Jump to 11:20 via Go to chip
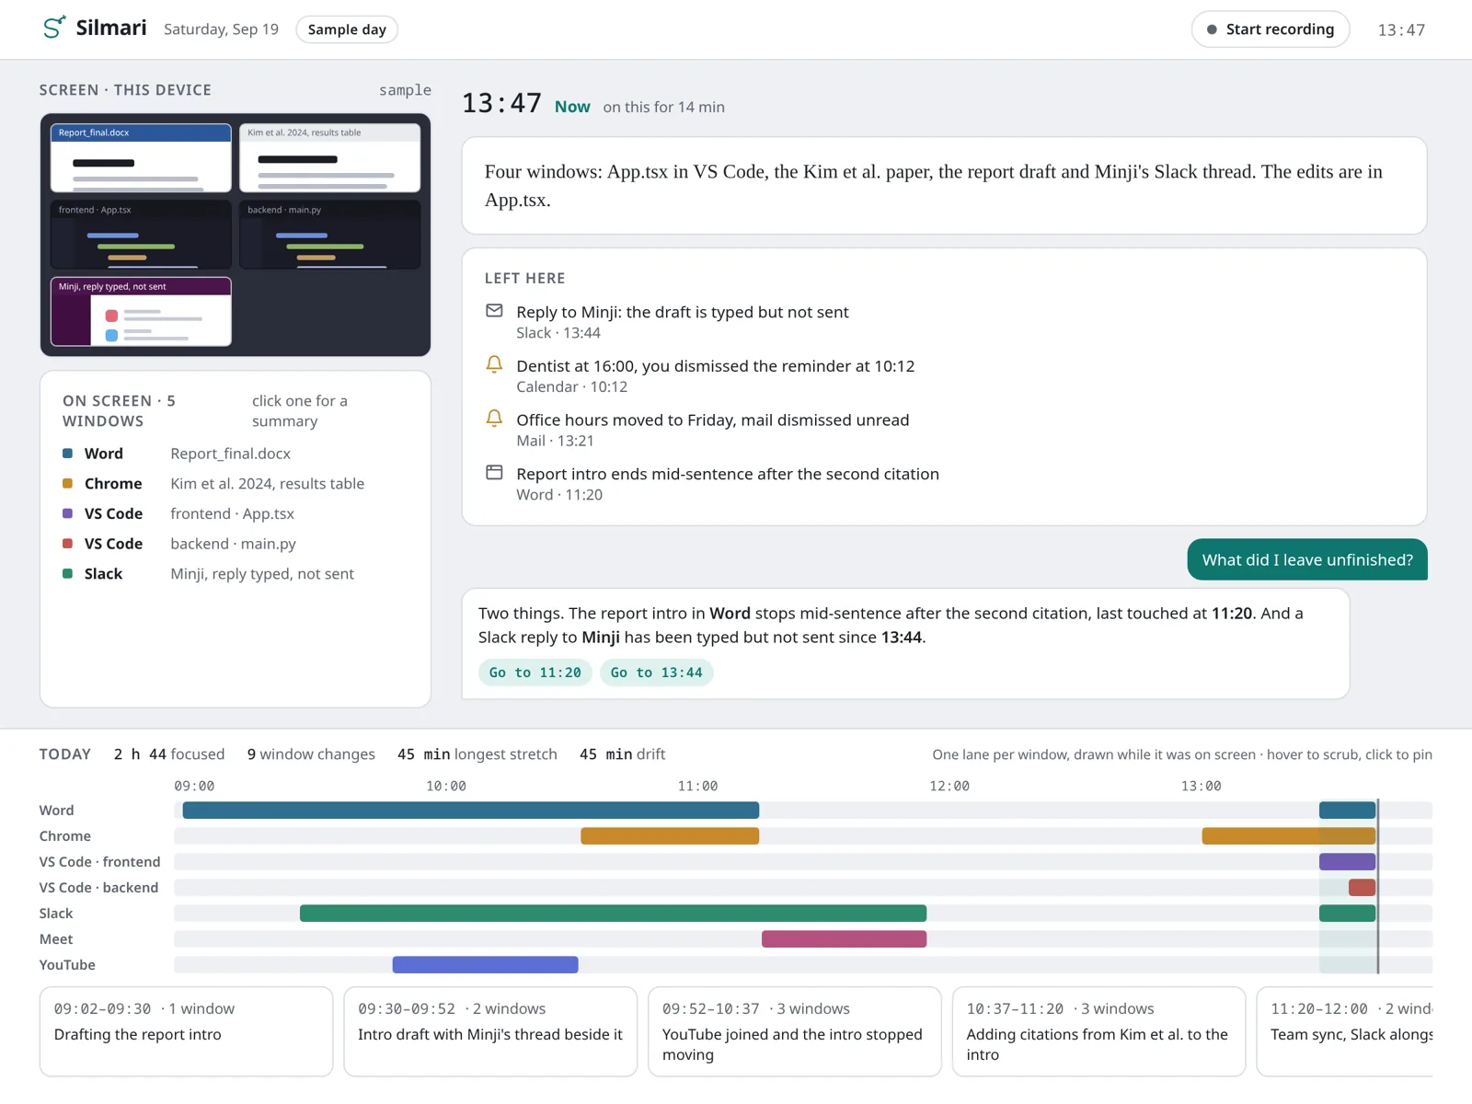 pyautogui.click(x=535, y=673)
